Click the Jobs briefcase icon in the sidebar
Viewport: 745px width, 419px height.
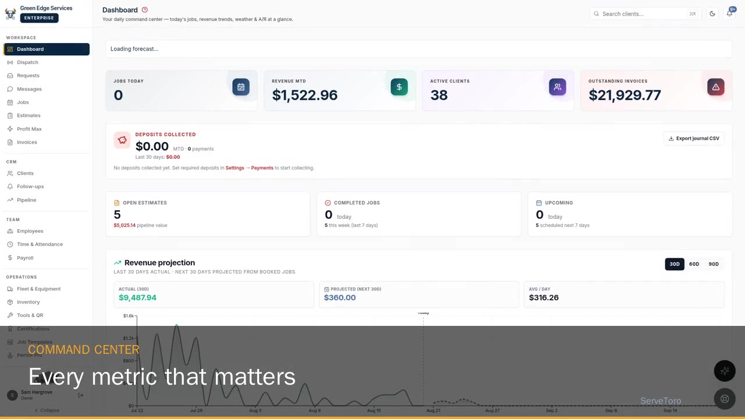[x=10, y=102]
